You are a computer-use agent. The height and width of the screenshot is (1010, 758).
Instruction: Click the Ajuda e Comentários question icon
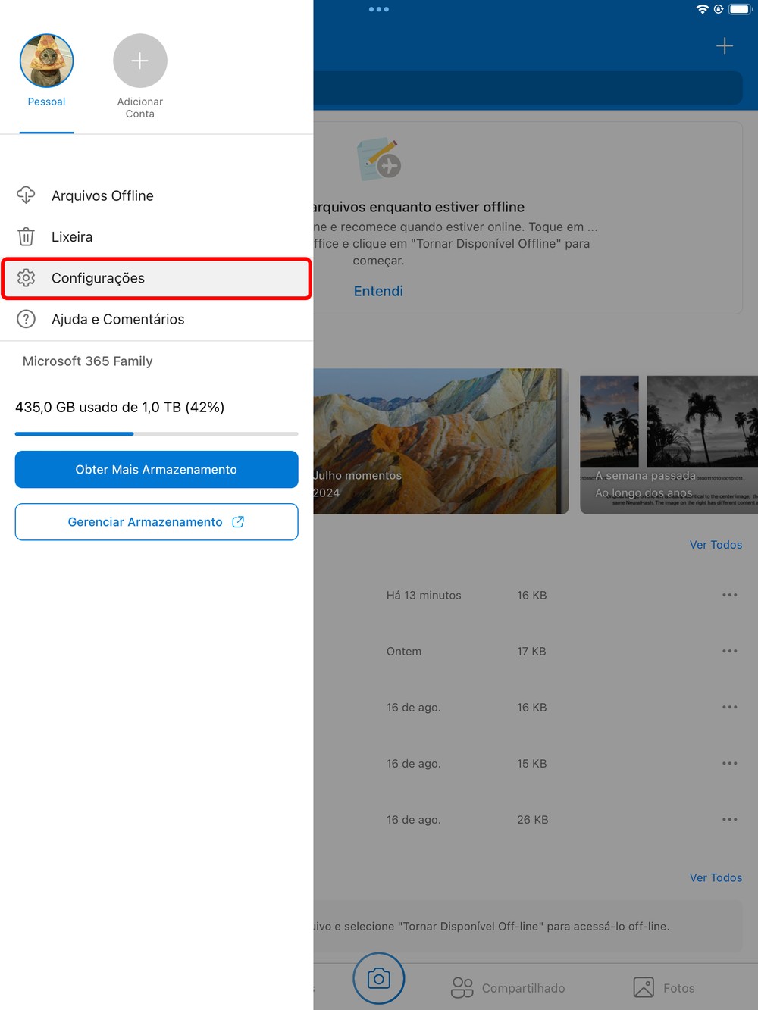point(27,319)
